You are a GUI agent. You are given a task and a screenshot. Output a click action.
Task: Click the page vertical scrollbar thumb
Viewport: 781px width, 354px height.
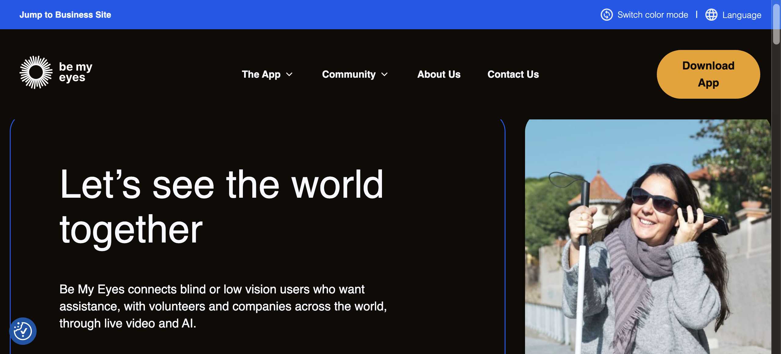tap(776, 24)
